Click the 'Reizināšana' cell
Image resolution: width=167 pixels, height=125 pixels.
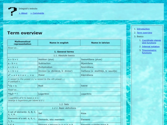click(x=101, y=67)
